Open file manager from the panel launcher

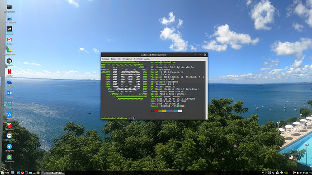click(x=30, y=173)
